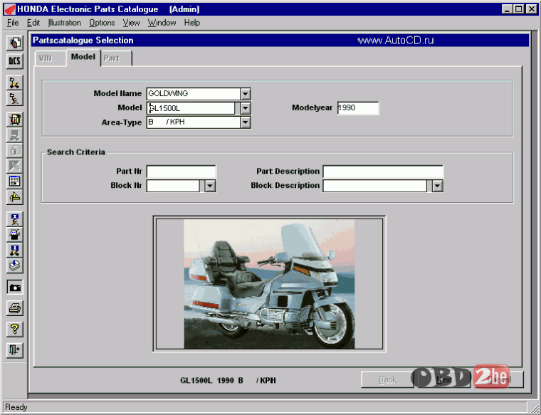Open help with the yellow question mark icon
This screenshot has height=415, width=541.
click(x=14, y=330)
